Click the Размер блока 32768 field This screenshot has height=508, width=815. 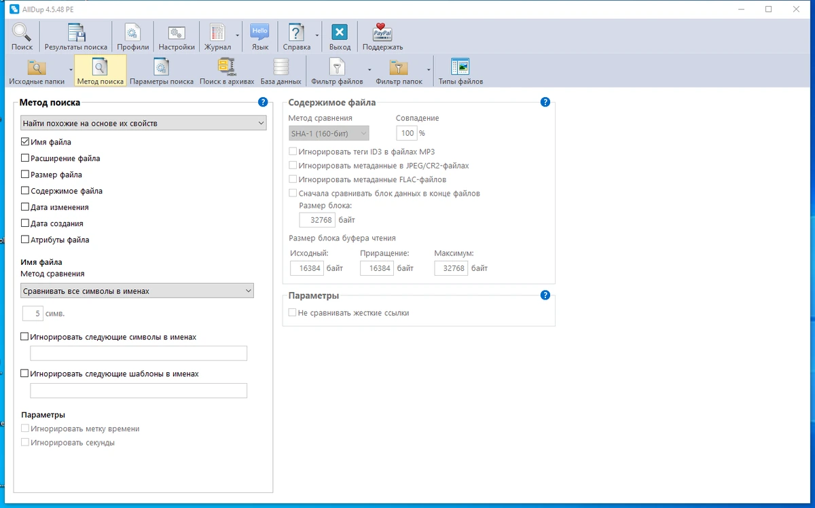(x=317, y=220)
